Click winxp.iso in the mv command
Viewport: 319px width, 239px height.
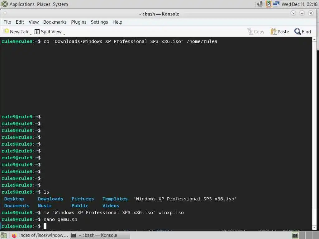click(171, 213)
